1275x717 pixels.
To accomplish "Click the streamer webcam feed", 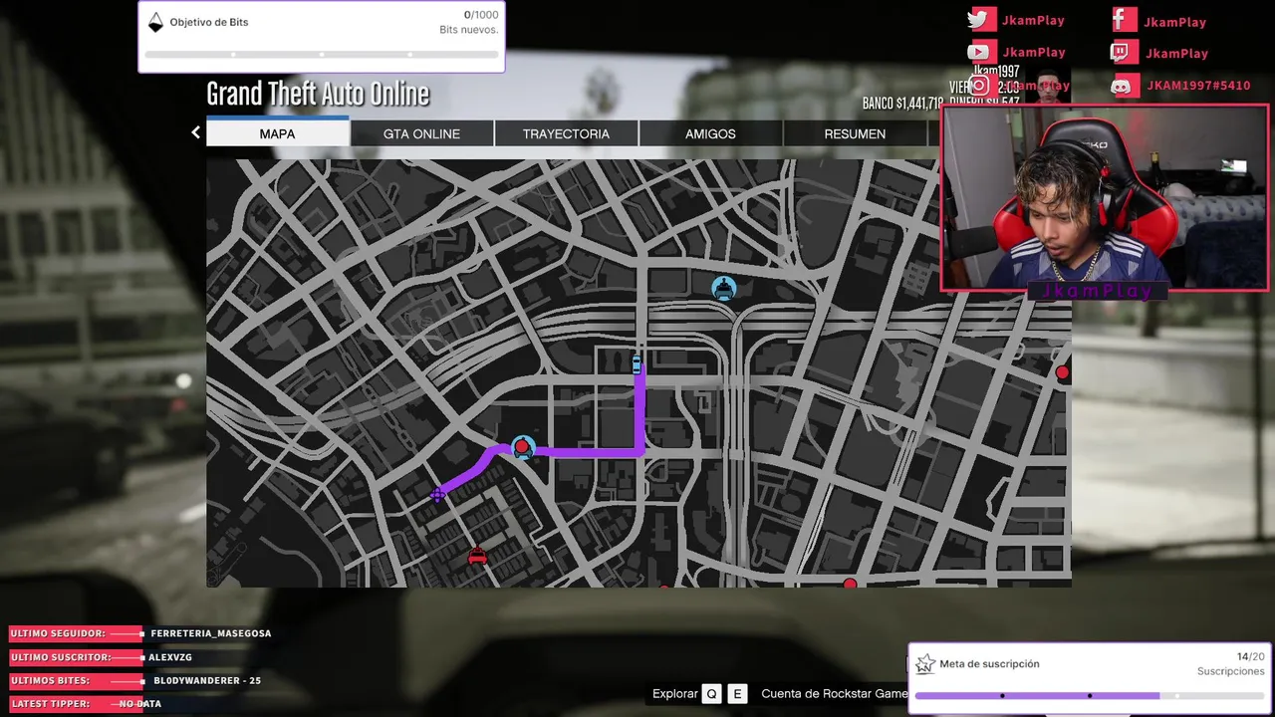I will pyautogui.click(x=1105, y=197).
